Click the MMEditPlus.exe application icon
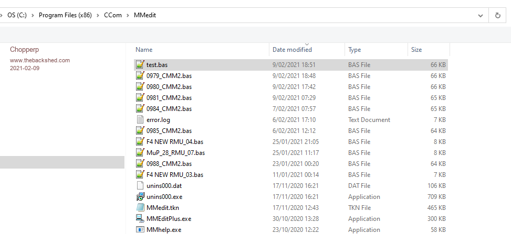Screen dimensions: 511x234 point(140,219)
